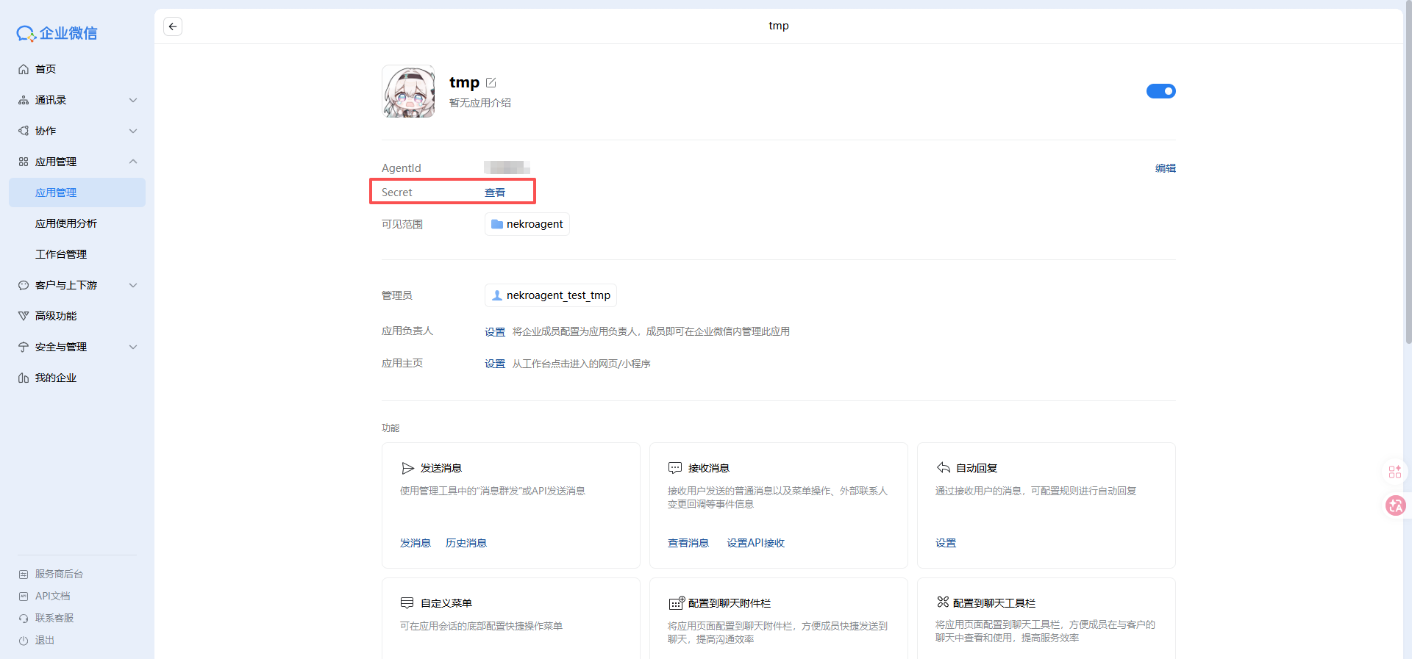Click the 首页 house icon
This screenshot has width=1412, height=659.
[24, 69]
